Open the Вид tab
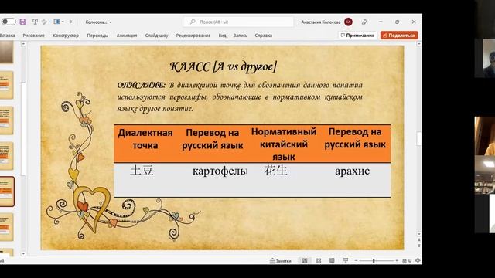Viewport: 495px width, 278px height. [222, 36]
